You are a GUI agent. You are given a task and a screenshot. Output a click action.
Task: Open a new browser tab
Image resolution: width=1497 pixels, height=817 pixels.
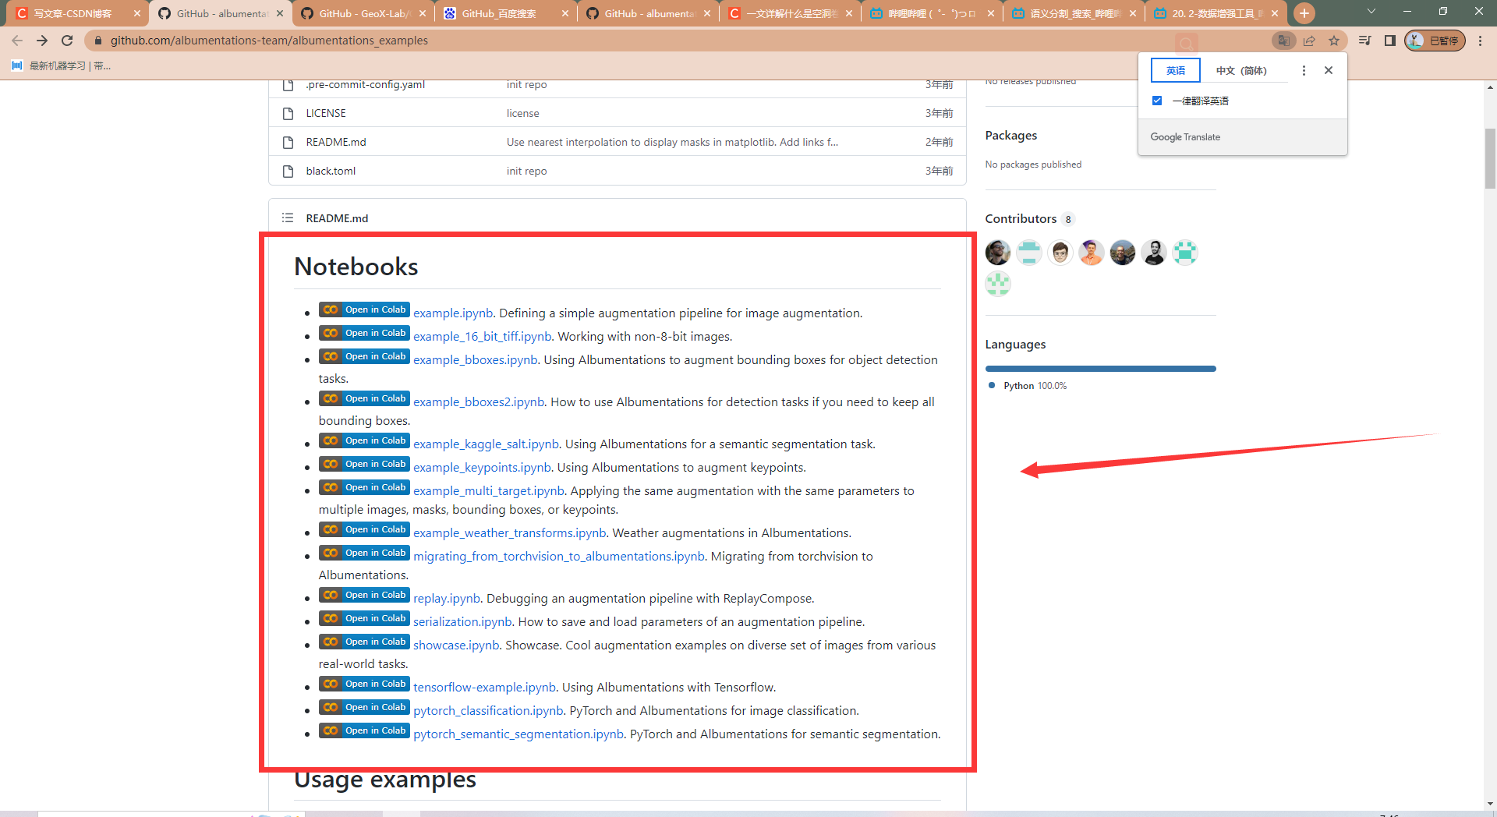[1304, 13]
